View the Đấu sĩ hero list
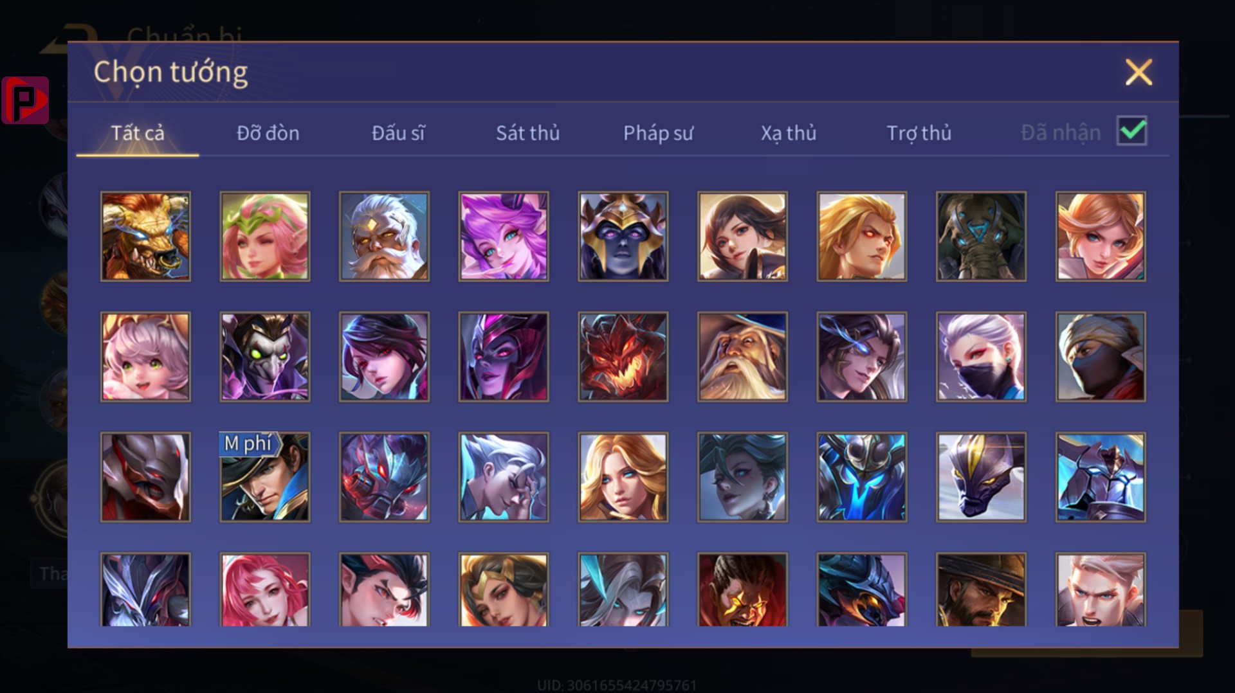 pos(398,133)
